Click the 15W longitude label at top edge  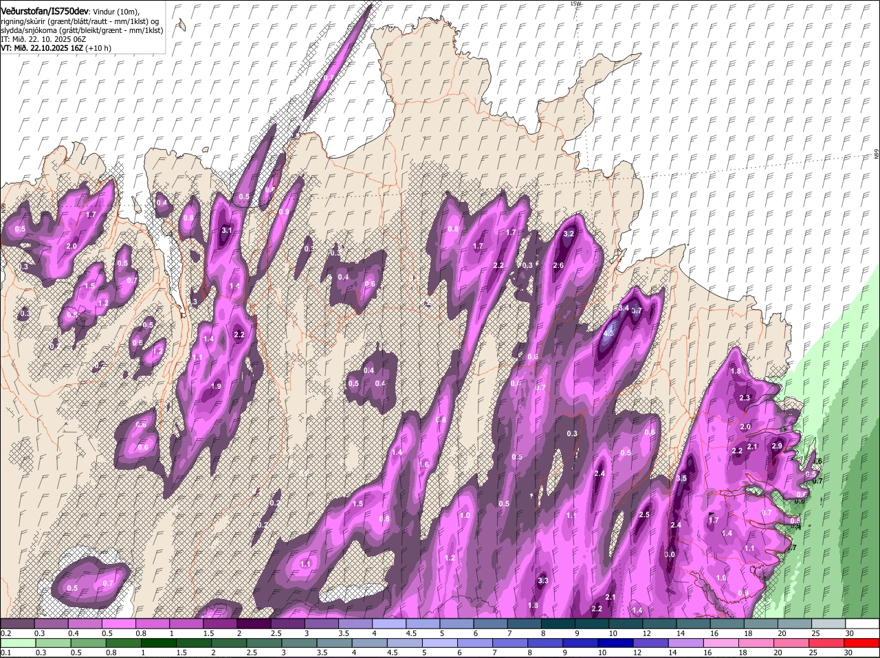coord(575,4)
